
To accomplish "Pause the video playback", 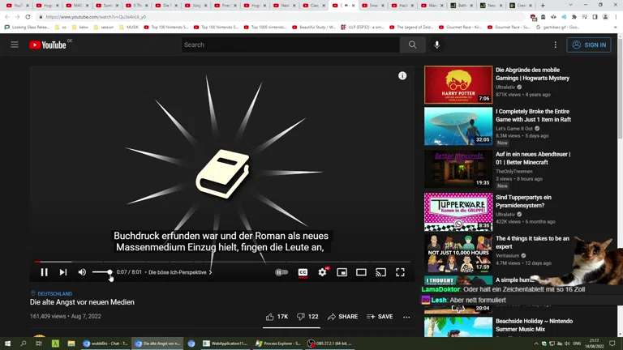I will 45,273.
